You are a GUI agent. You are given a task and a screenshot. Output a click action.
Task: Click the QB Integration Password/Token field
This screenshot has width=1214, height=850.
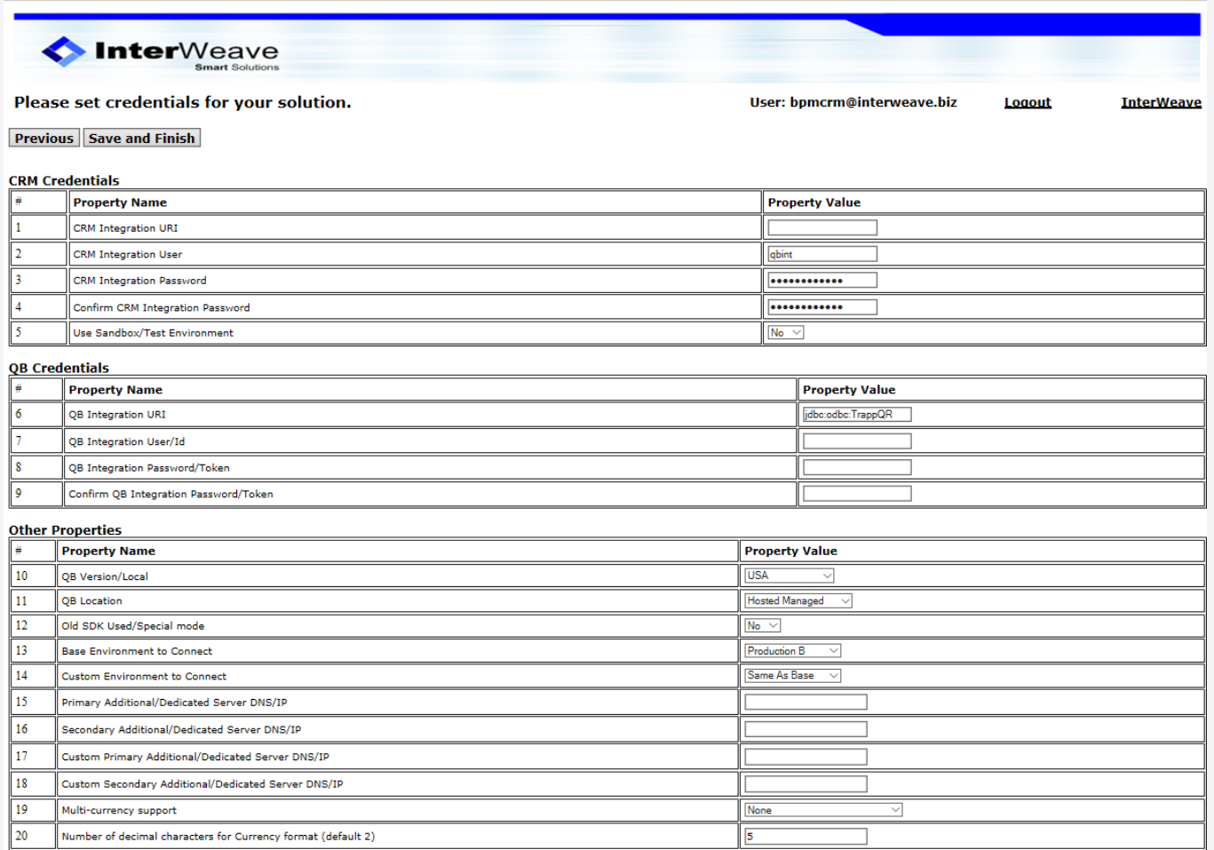point(857,467)
